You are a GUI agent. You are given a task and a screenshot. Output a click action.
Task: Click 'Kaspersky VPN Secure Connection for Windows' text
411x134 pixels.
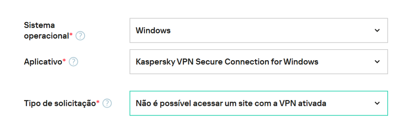[227, 62]
